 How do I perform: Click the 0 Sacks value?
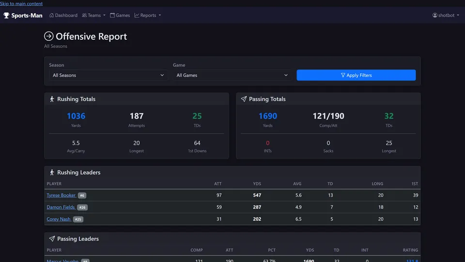(328, 143)
